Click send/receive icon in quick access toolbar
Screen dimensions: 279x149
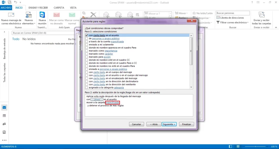pyautogui.click(x=10, y=2)
